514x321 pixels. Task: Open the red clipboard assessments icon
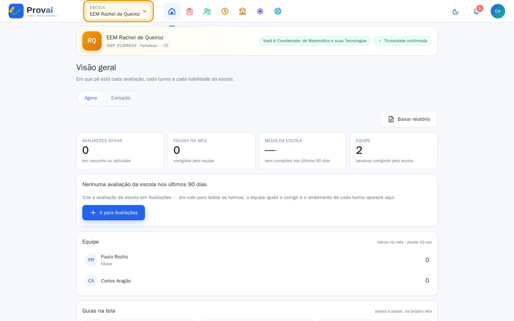click(x=190, y=11)
